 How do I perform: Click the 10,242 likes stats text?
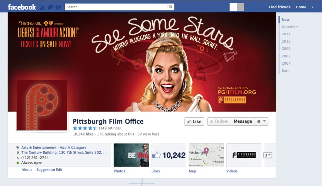coord(83,134)
